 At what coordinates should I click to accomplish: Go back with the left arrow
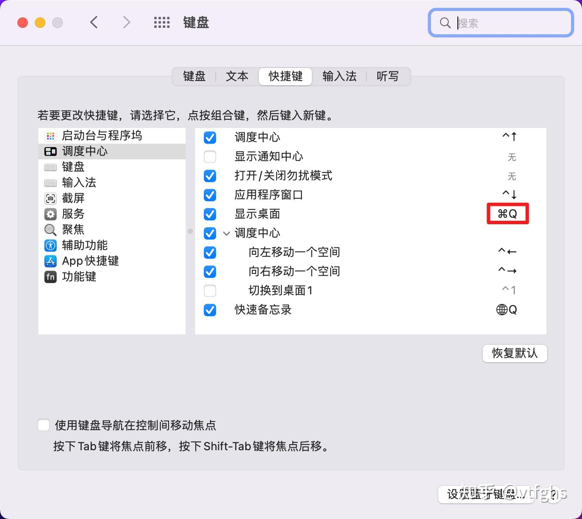pyautogui.click(x=94, y=22)
